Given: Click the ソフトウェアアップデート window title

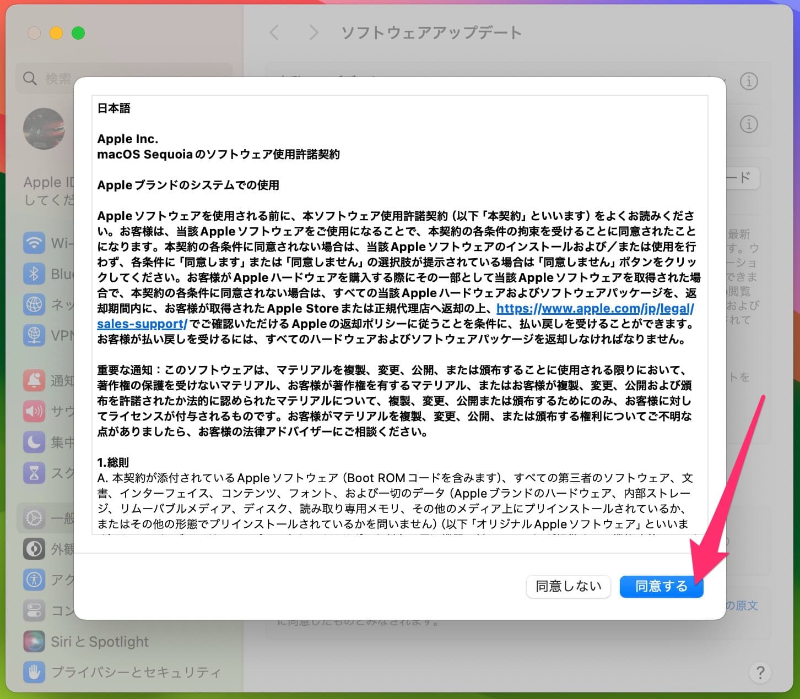Looking at the screenshot, I should coord(431,32).
